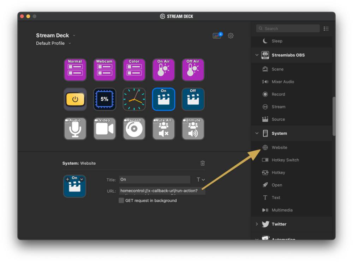Open the Stream Deck store keyboard icon
This screenshot has height=263, width=353.
click(x=217, y=36)
